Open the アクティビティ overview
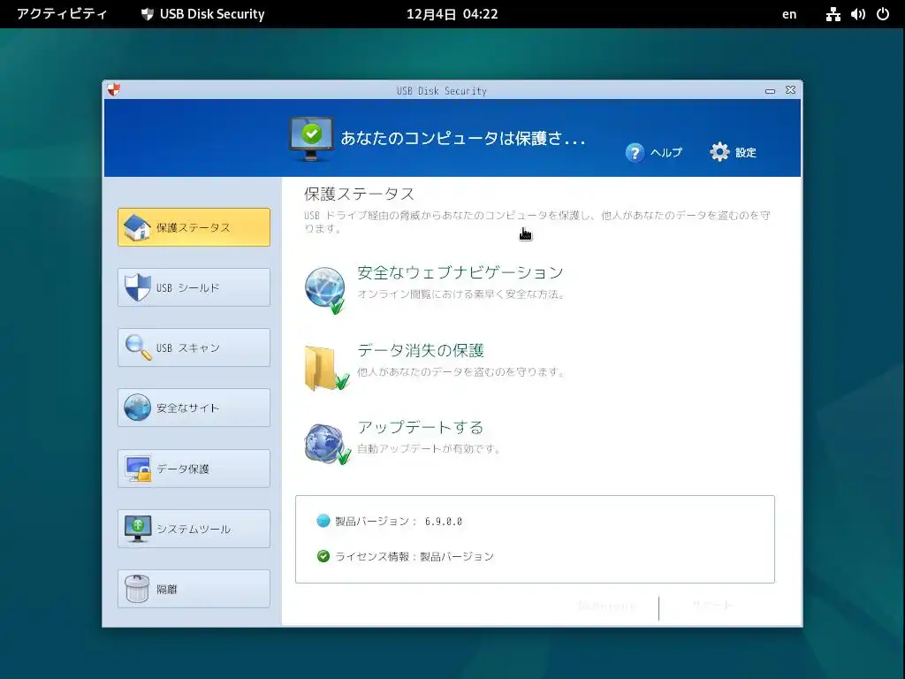 (62, 14)
